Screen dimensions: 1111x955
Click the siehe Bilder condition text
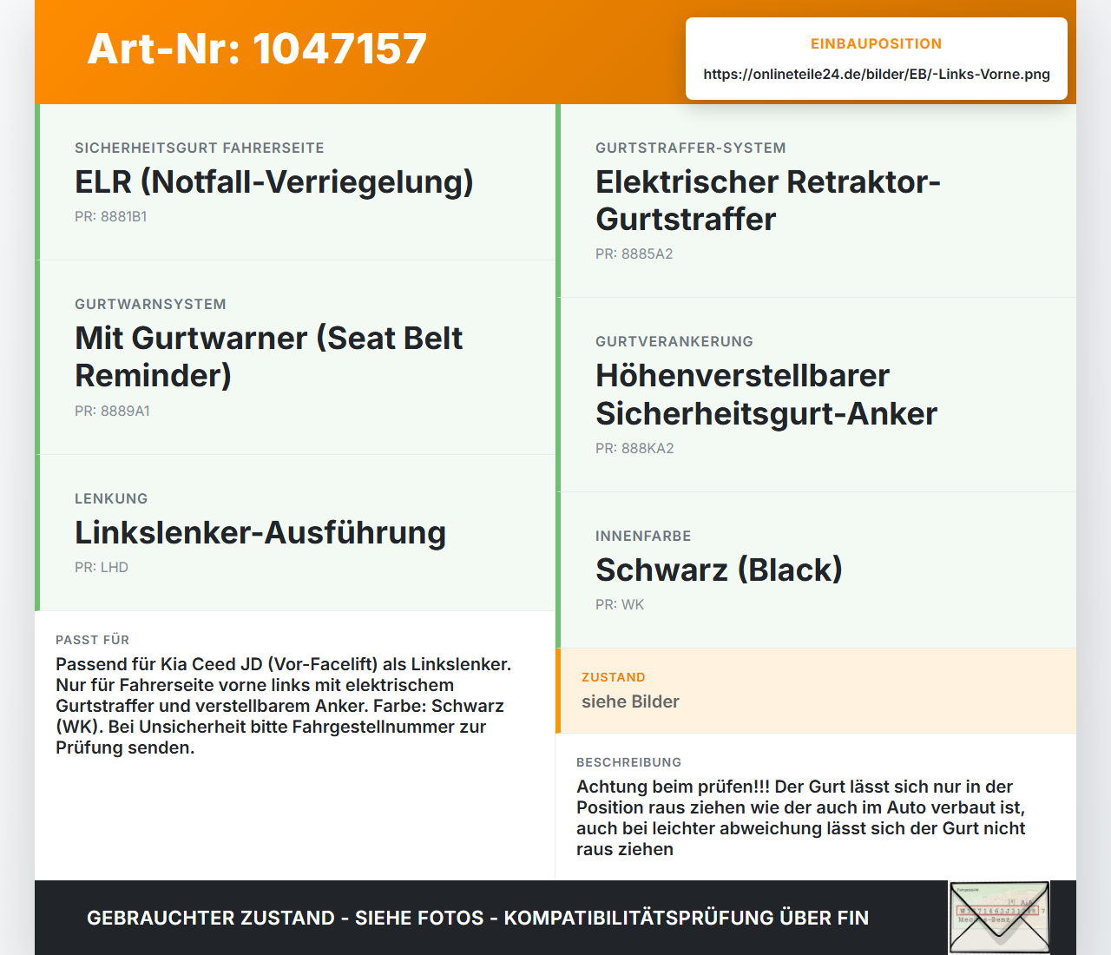tap(630, 701)
